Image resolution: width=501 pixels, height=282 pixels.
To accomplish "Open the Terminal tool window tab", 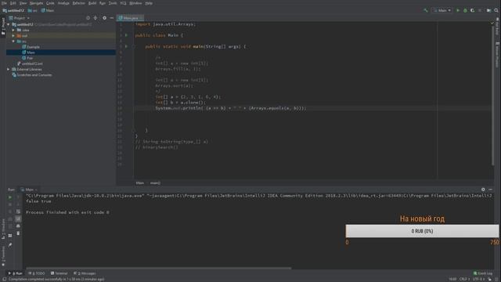I will pyautogui.click(x=59, y=273).
